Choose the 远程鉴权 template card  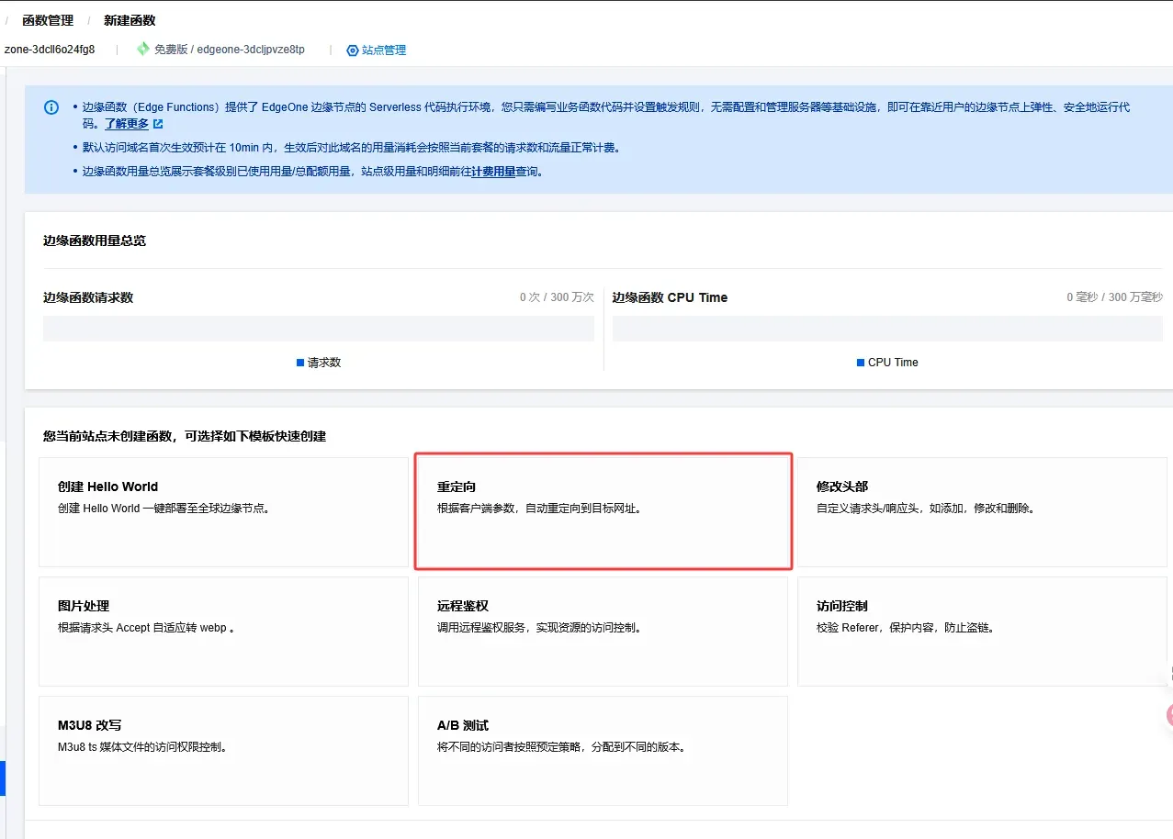pyautogui.click(x=603, y=631)
